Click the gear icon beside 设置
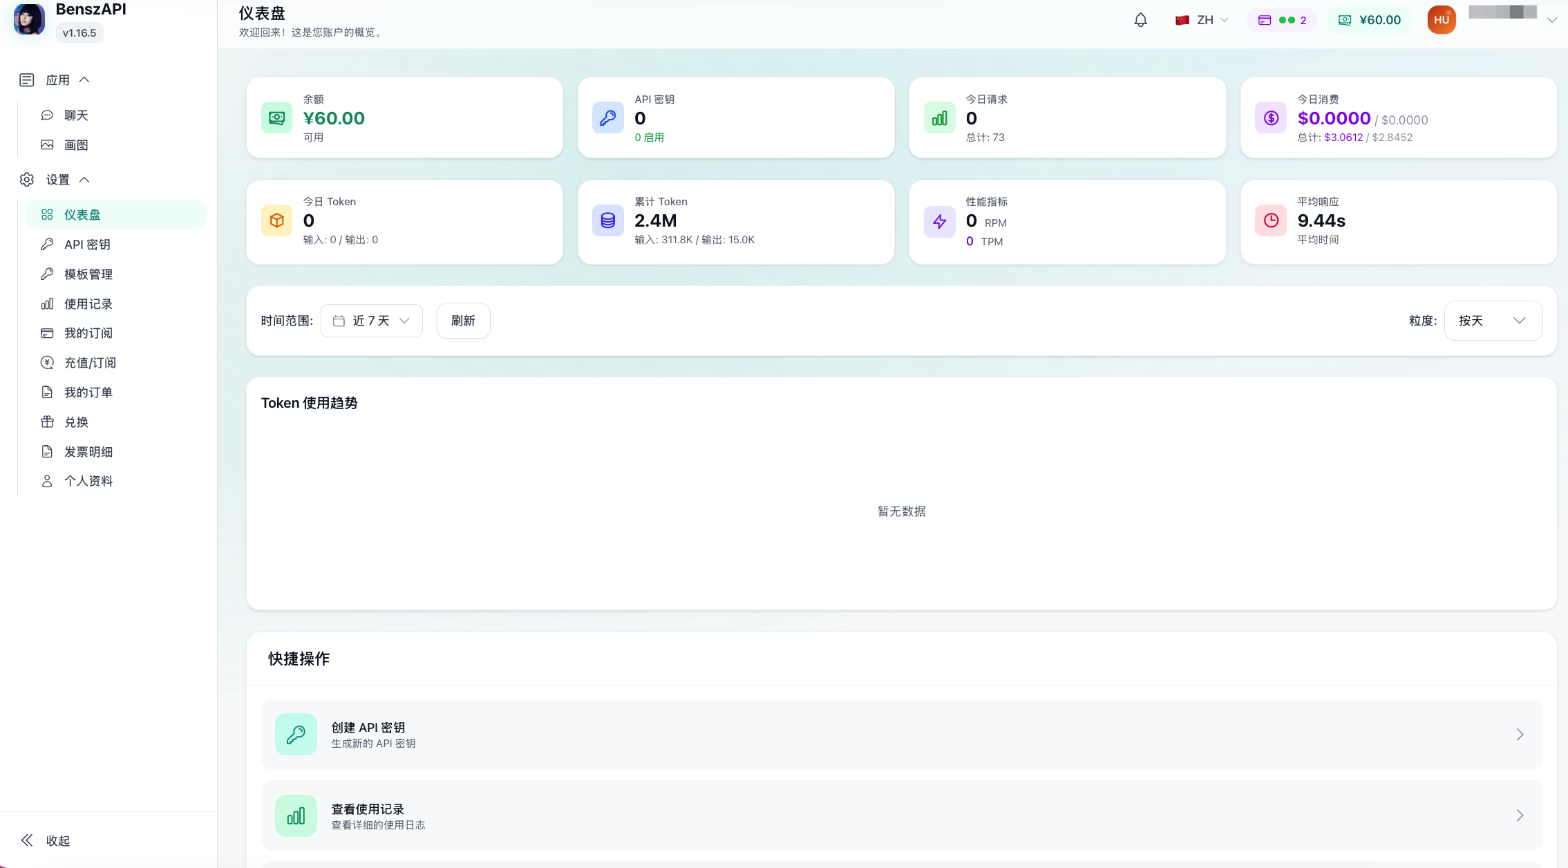The height and width of the screenshot is (868, 1568). (27, 180)
